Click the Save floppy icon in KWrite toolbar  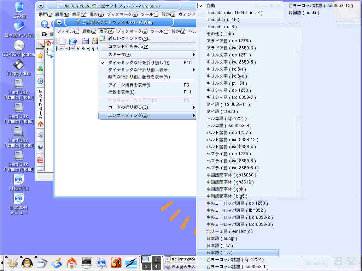pos(86,41)
